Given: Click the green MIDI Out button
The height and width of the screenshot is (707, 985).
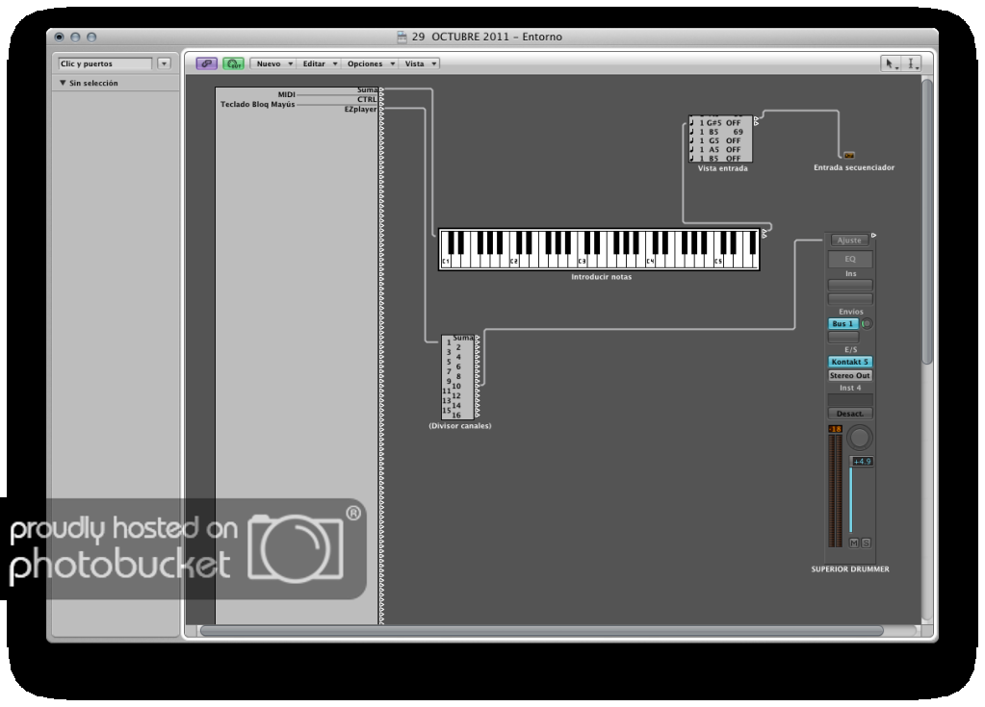Looking at the screenshot, I should coord(233,63).
